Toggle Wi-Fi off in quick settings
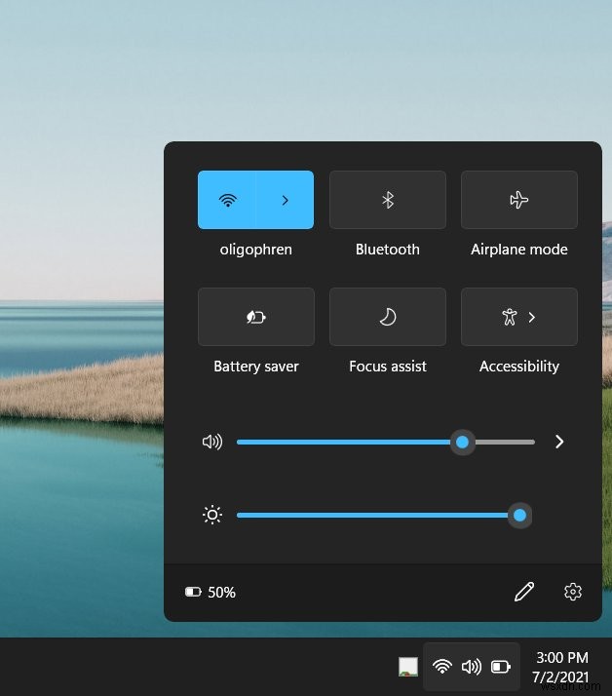The height and width of the screenshot is (696, 612). [227, 200]
